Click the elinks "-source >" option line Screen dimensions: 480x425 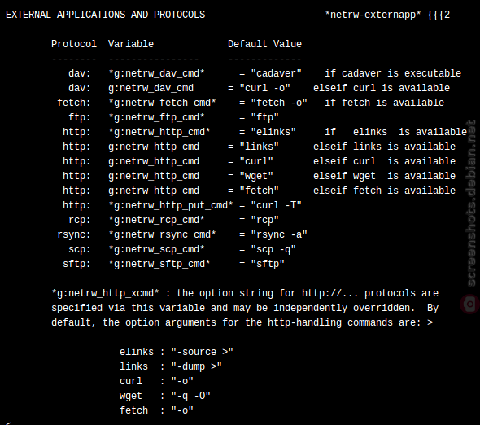(x=177, y=352)
